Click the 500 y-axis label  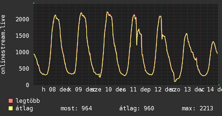24,69
